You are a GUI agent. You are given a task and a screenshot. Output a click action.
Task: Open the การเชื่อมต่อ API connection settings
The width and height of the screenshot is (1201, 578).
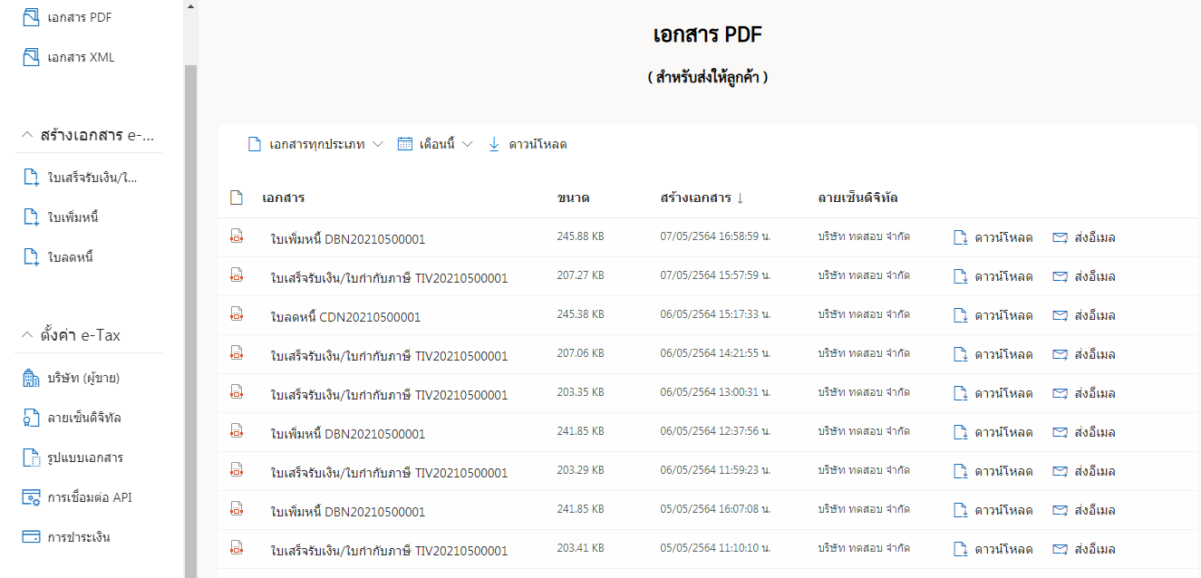point(86,496)
